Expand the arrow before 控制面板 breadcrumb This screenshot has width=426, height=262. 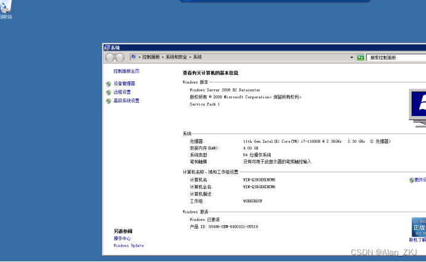pyautogui.click(x=140, y=57)
